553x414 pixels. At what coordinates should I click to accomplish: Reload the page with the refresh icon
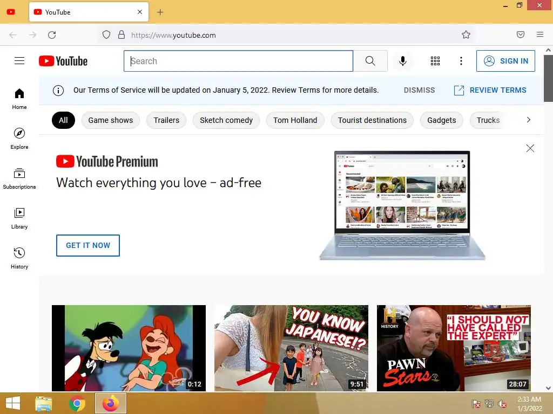(x=52, y=35)
